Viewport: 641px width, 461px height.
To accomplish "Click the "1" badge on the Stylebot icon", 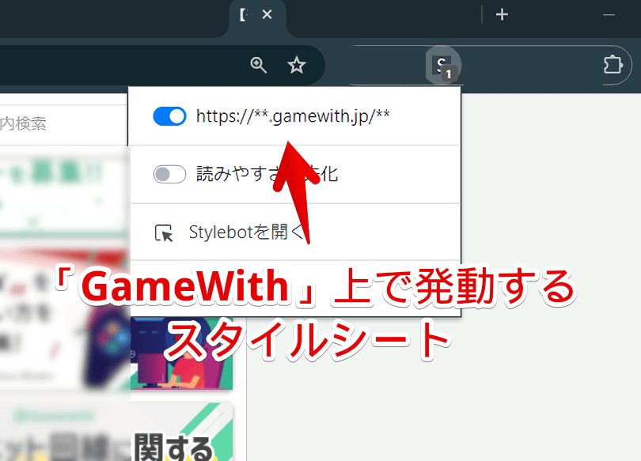I will tap(449, 74).
